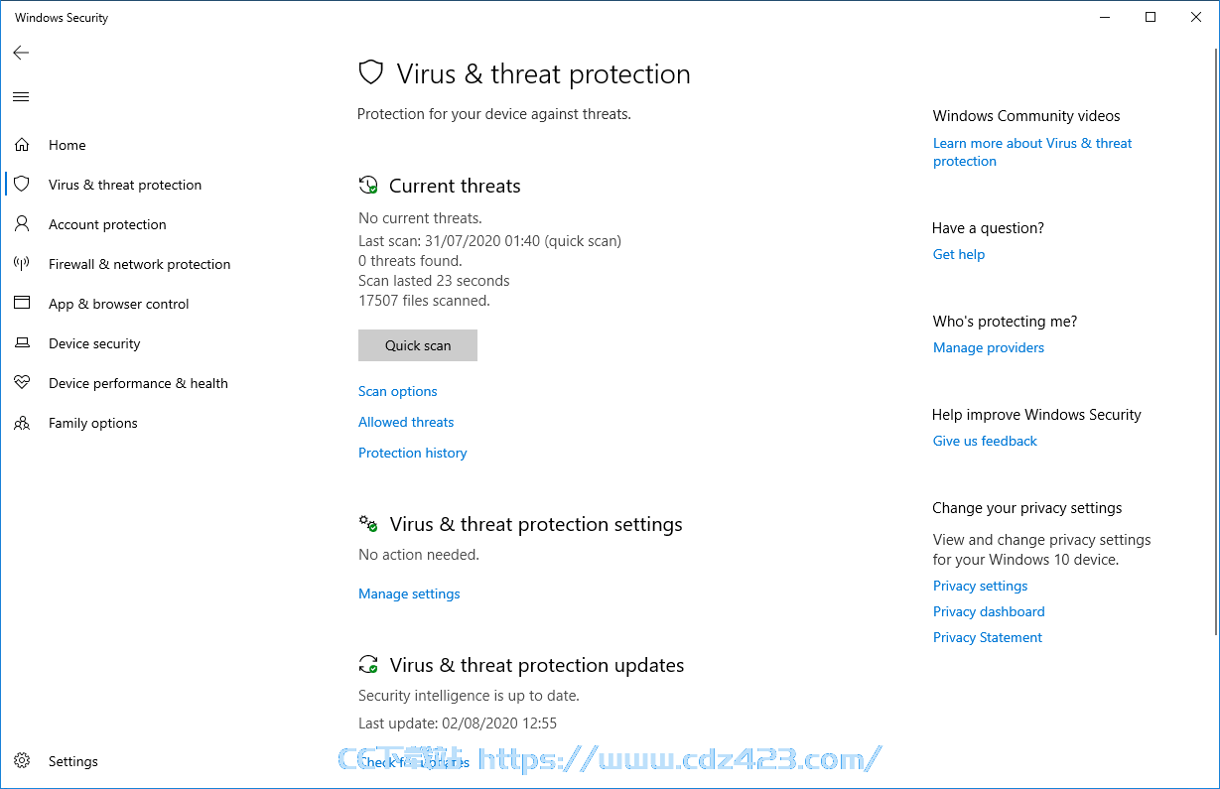Click the Home house icon

(22, 145)
